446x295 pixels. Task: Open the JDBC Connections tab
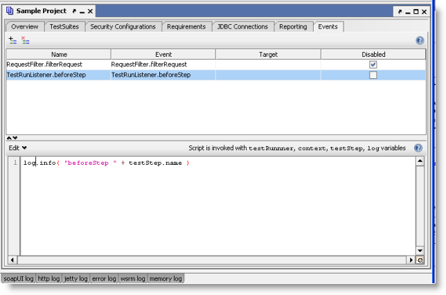tap(242, 27)
